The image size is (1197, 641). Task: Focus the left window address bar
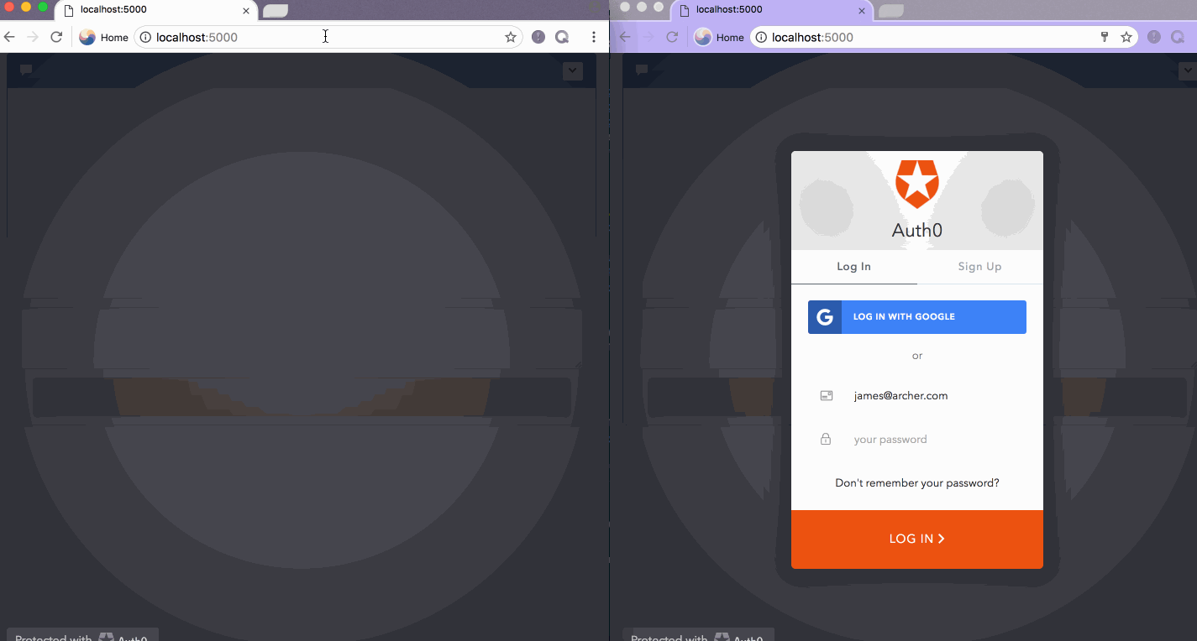(x=328, y=37)
